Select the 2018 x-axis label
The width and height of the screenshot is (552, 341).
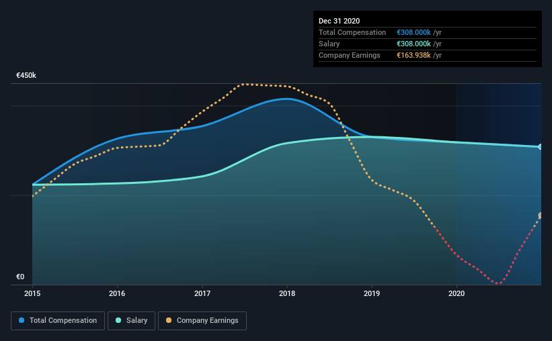pos(287,293)
